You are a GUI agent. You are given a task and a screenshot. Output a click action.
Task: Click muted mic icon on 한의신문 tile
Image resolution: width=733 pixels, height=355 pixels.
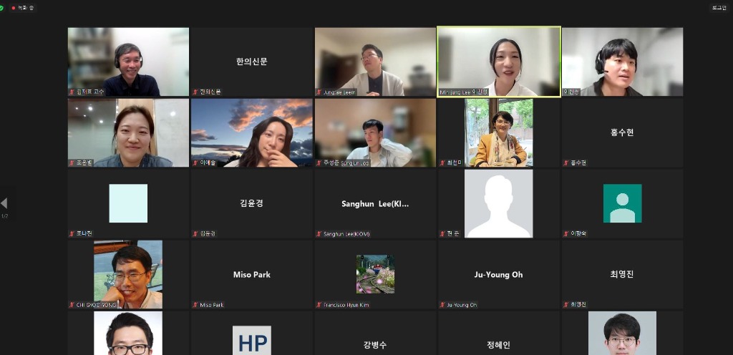196,92
